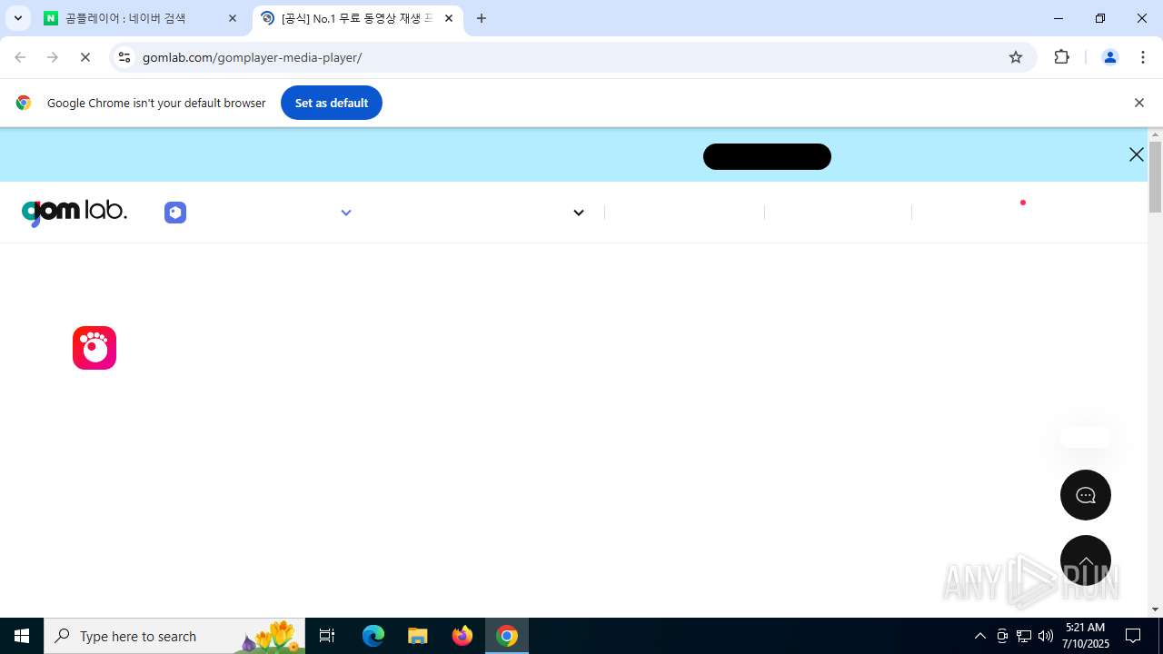
Task: Open the chat support bubble button
Action: (x=1086, y=495)
